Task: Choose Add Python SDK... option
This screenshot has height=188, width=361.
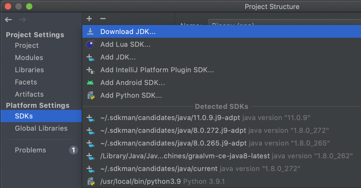Action: click(x=222, y=96)
